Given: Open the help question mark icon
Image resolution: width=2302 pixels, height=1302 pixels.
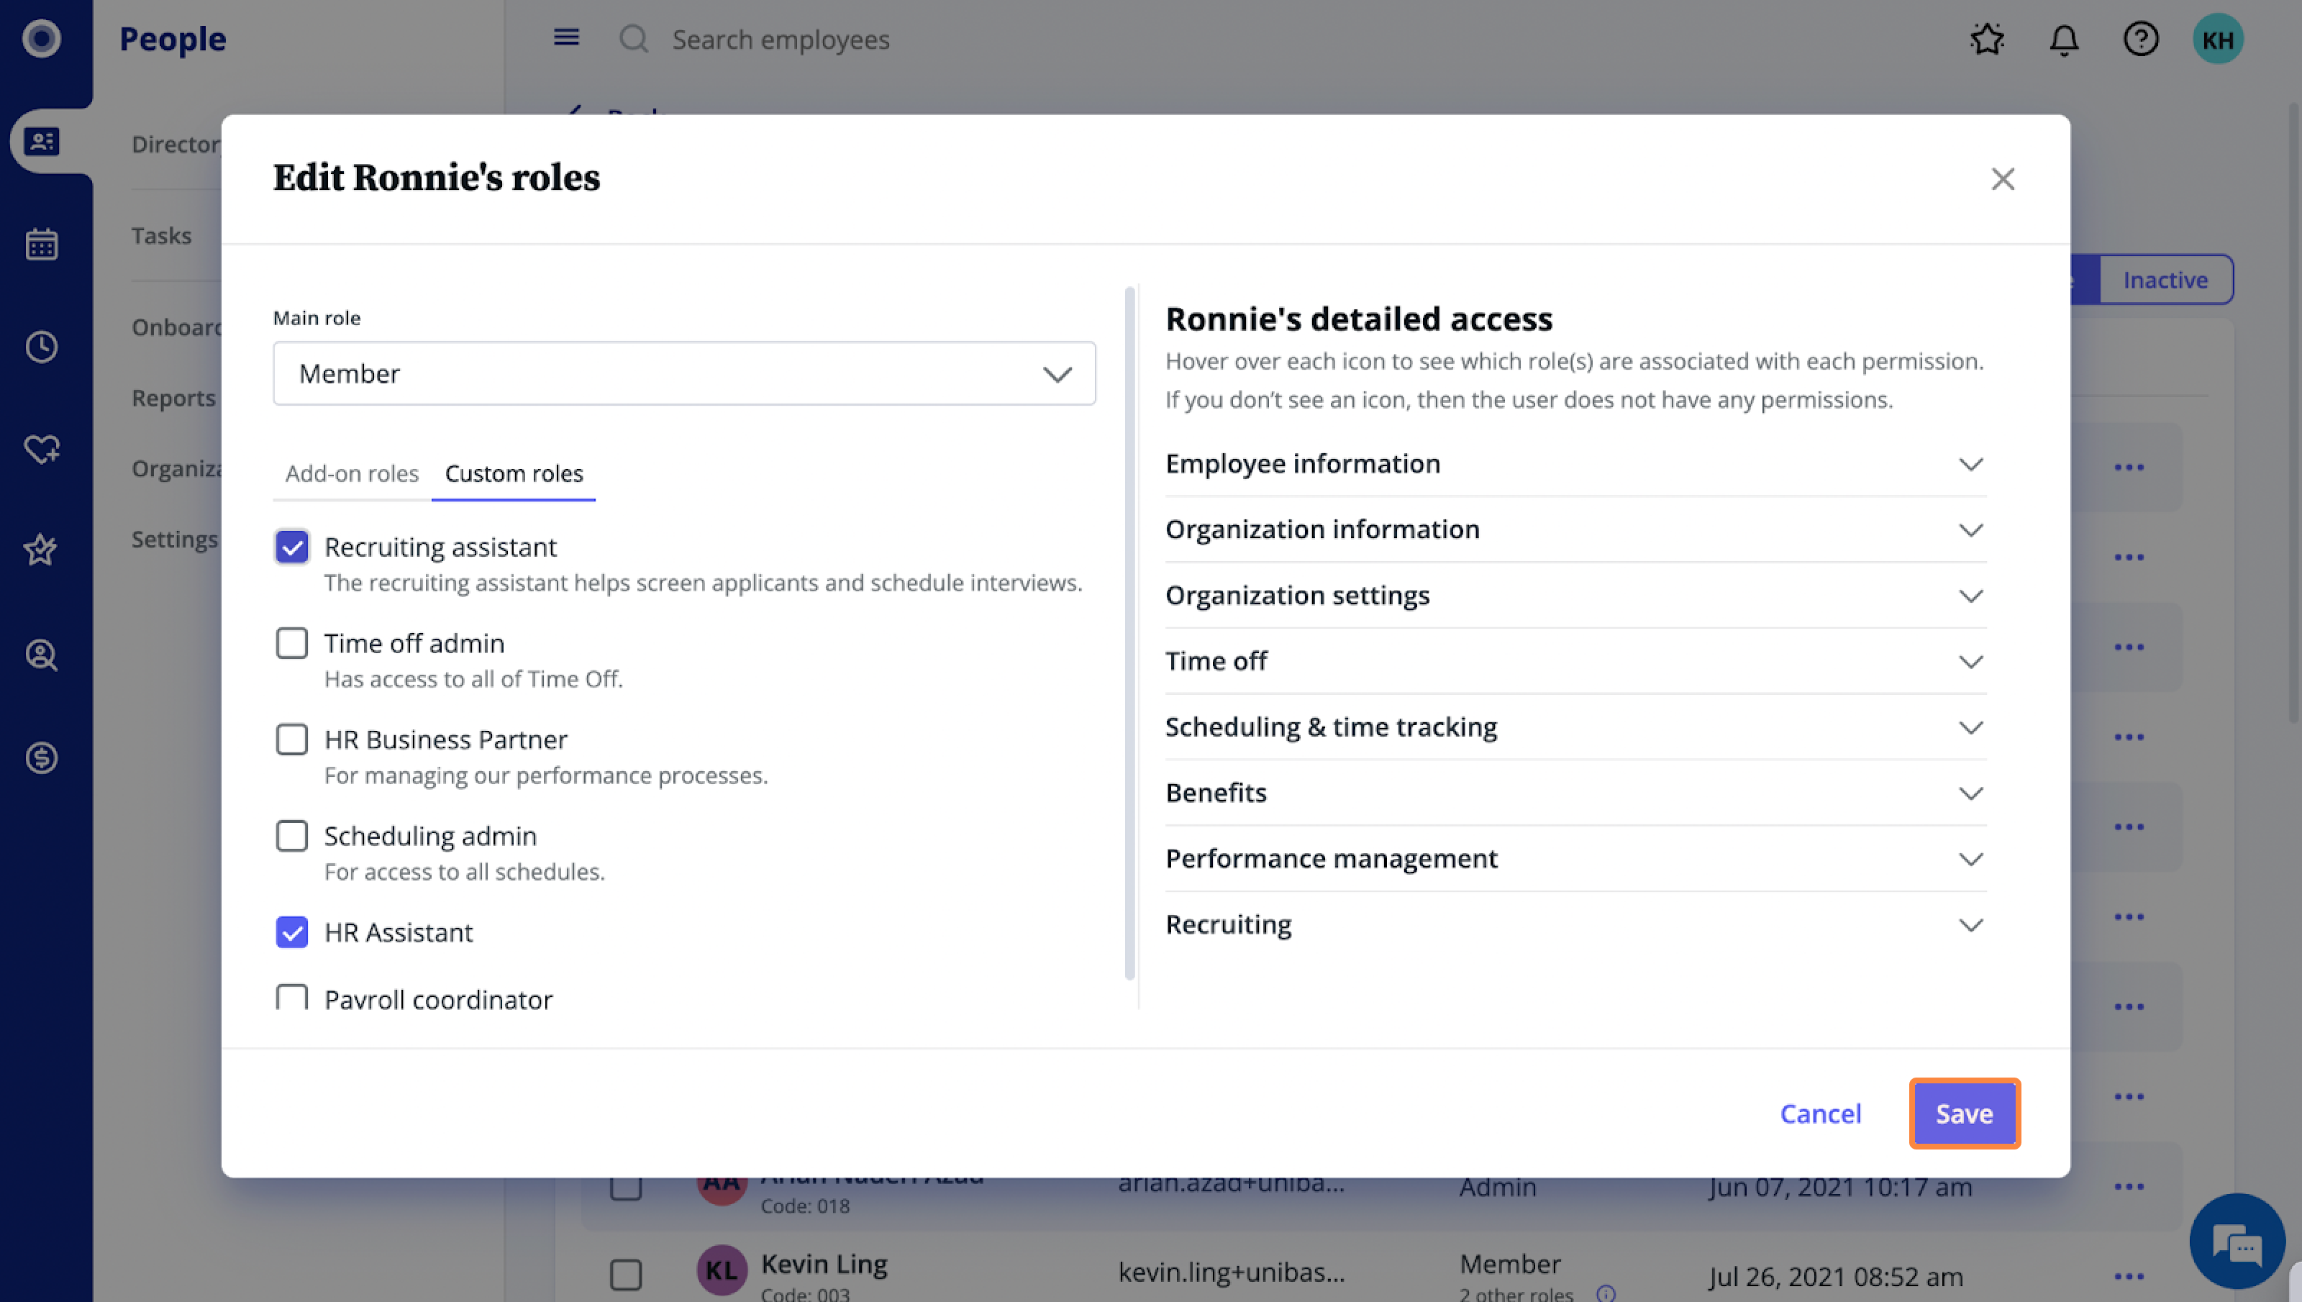Looking at the screenshot, I should click(2140, 40).
